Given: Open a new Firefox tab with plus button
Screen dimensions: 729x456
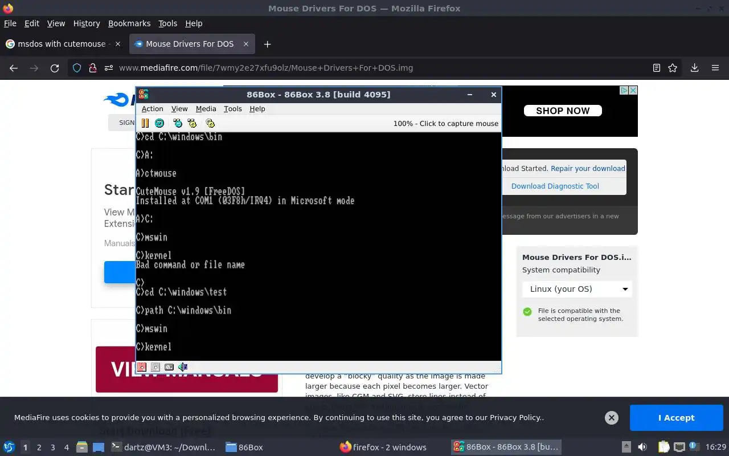Looking at the screenshot, I should pyautogui.click(x=267, y=44).
